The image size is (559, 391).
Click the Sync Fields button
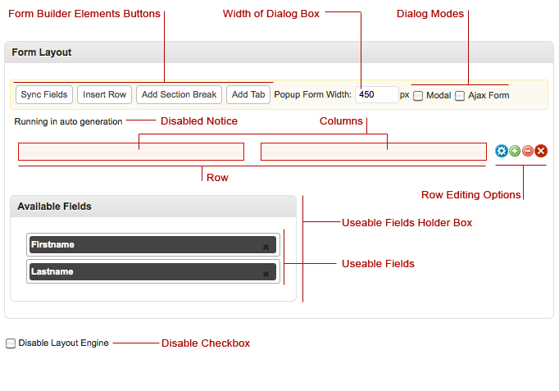click(44, 95)
